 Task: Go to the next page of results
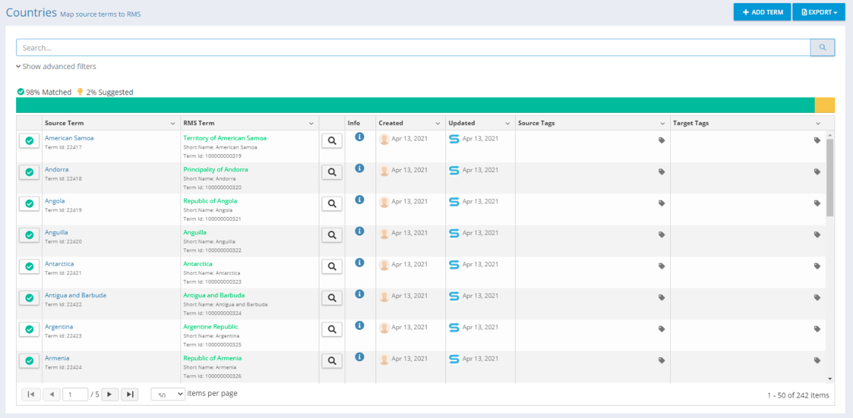tap(110, 394)
